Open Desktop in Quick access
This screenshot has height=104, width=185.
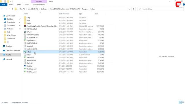pyautogui.click(x=10, y=19)
